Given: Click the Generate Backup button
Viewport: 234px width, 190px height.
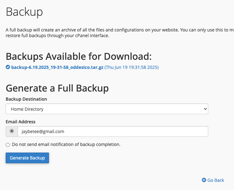Looking at the screenshot, I should point(27,158).
